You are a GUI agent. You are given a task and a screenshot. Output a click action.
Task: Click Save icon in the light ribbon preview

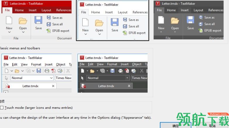[114, 22]
